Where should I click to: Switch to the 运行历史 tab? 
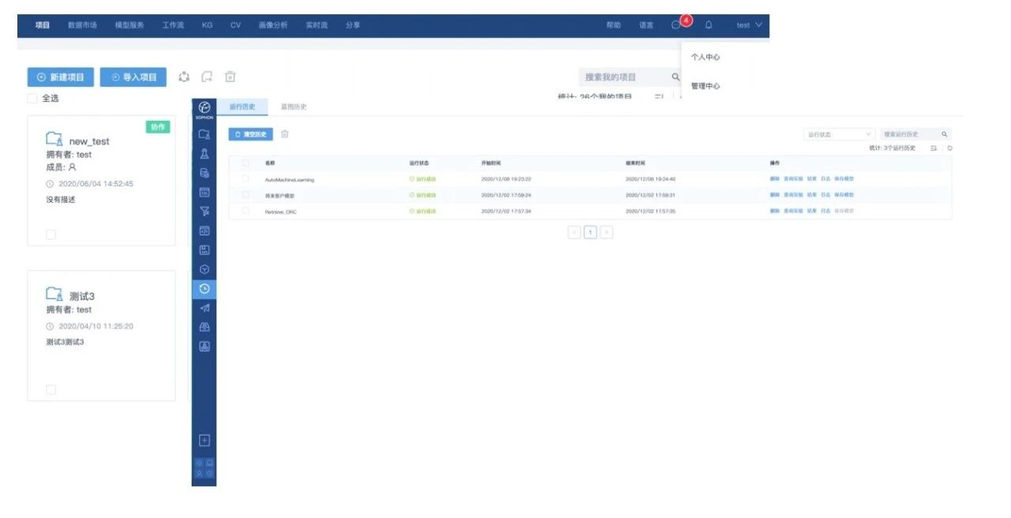coord(242,107)
